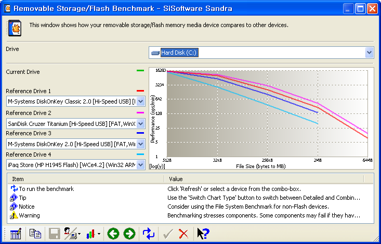
Task: Click the magenta Reference Drive 2 marker
Action: pyautogui.click(x=140, y=112)
